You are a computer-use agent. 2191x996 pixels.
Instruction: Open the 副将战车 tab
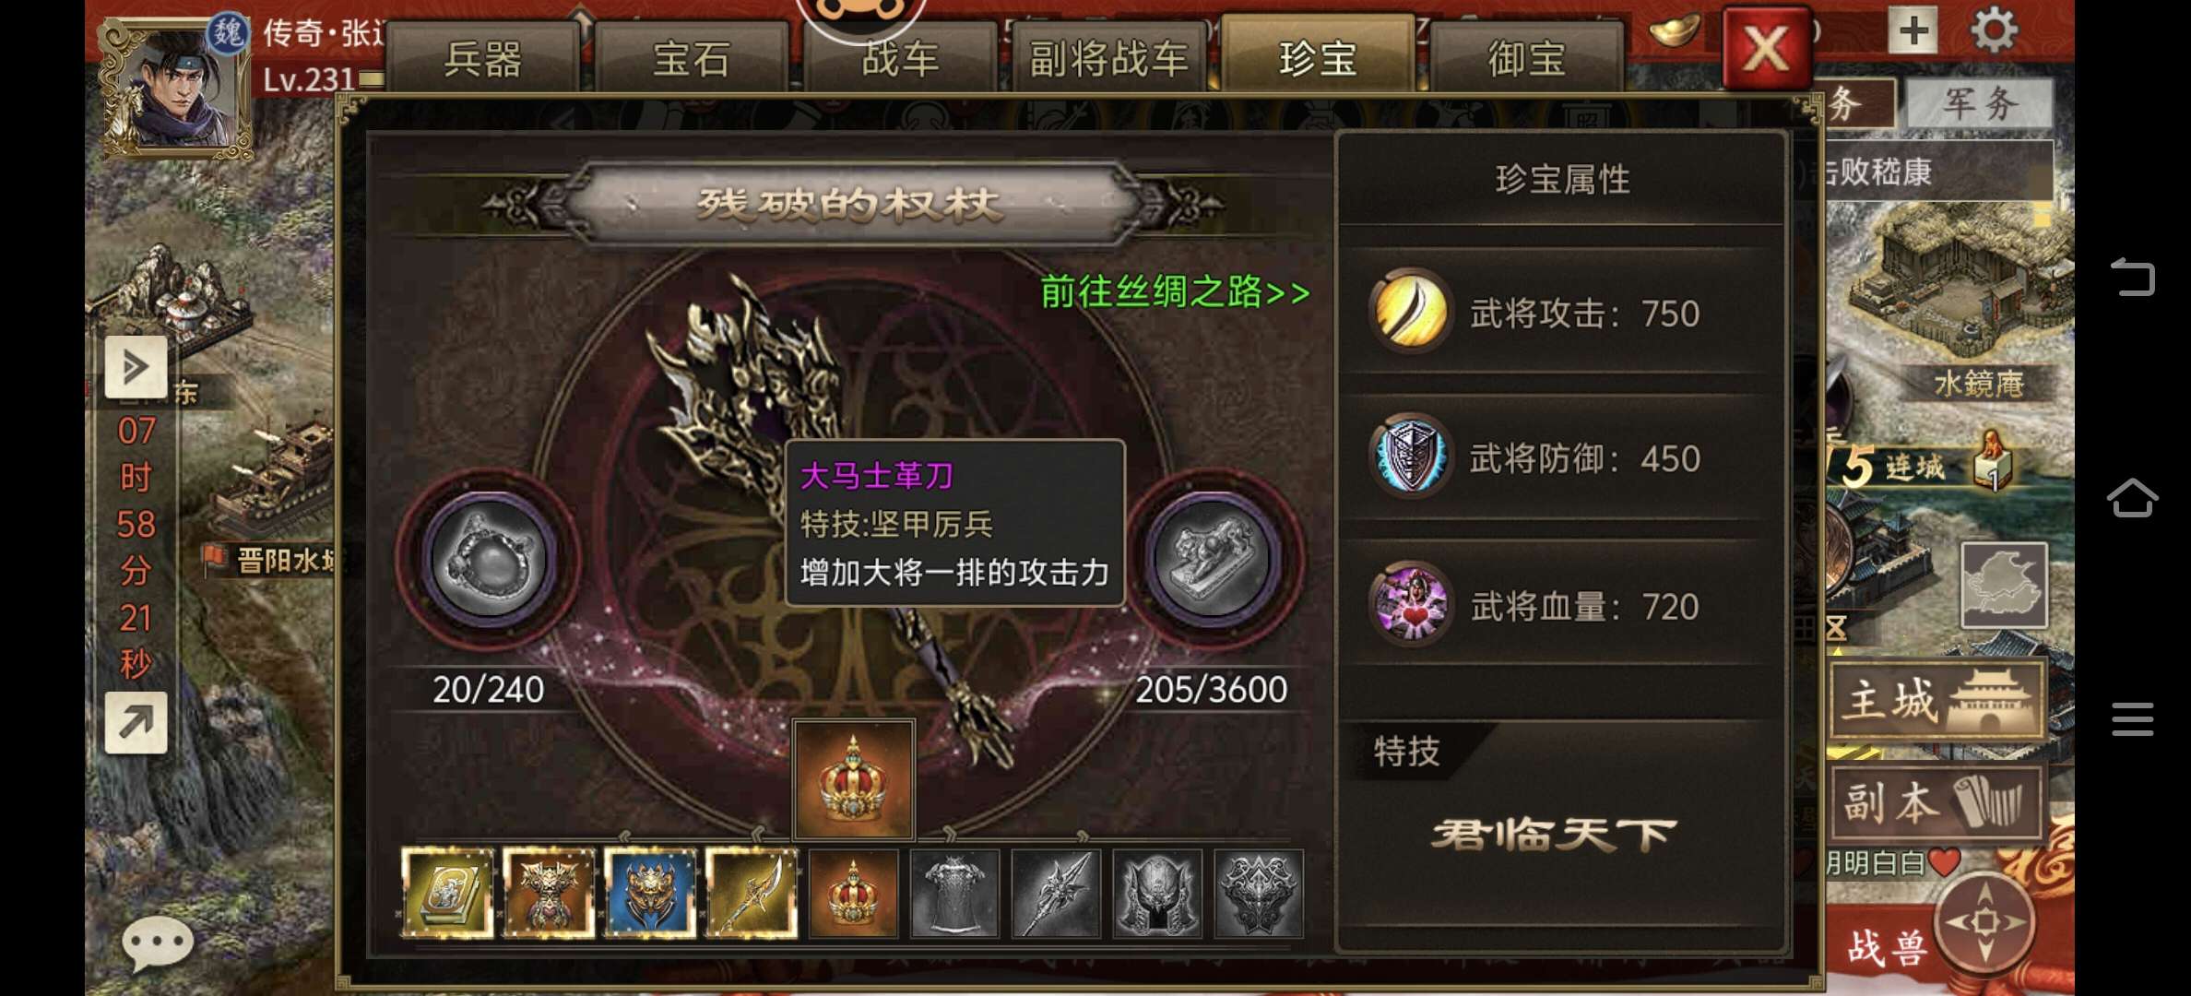(1108, 59)
